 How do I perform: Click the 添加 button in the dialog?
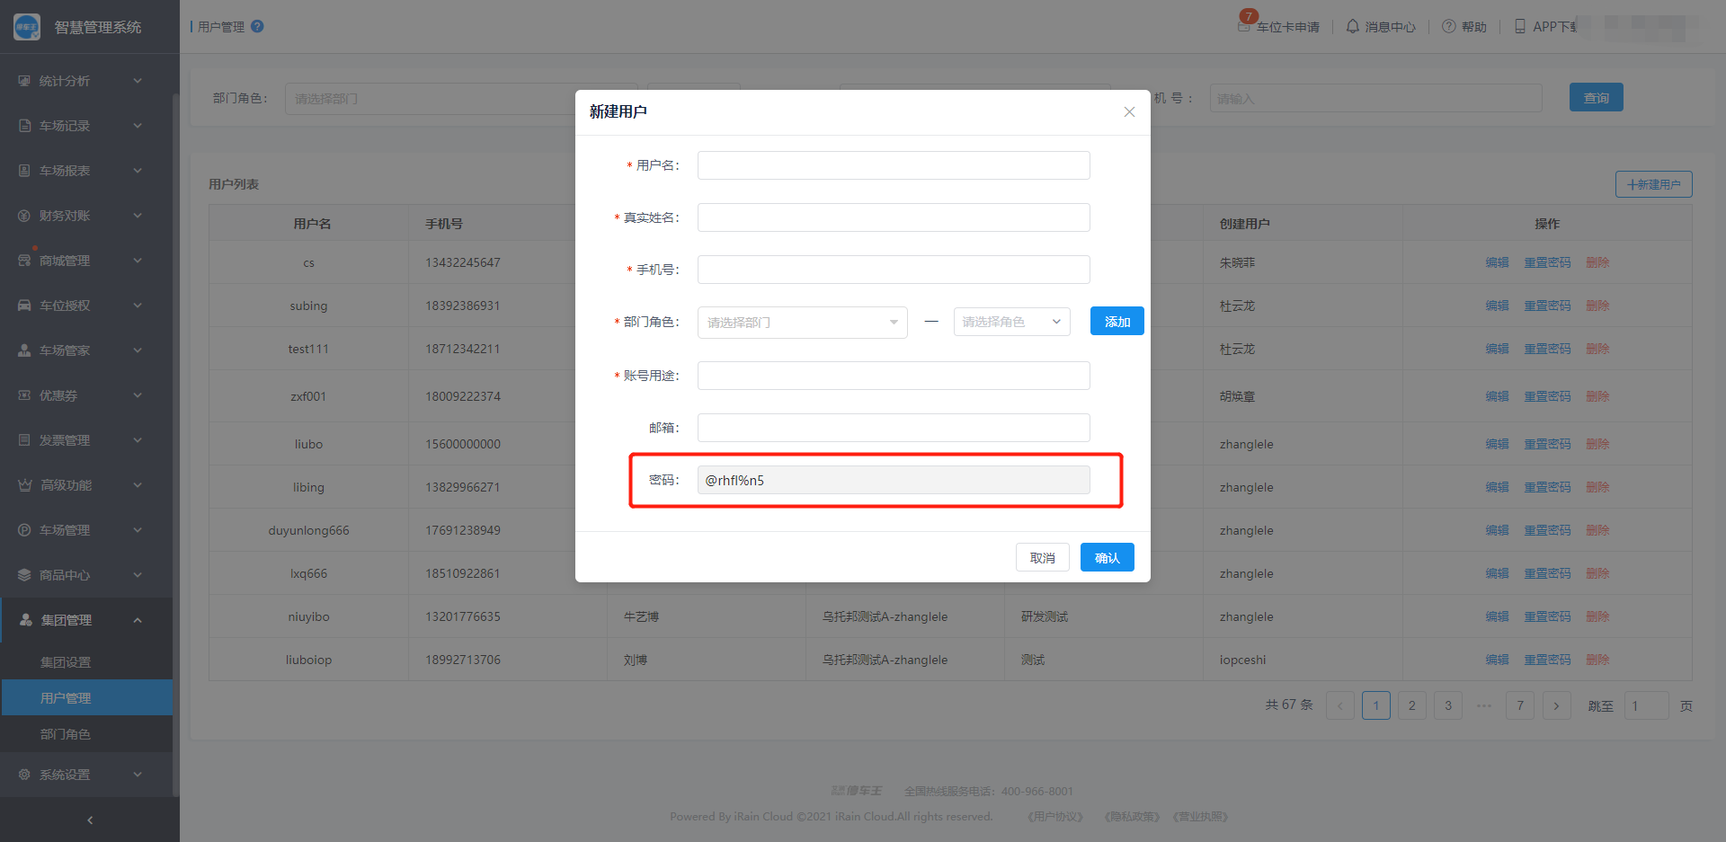click(x=1117, y=321)
